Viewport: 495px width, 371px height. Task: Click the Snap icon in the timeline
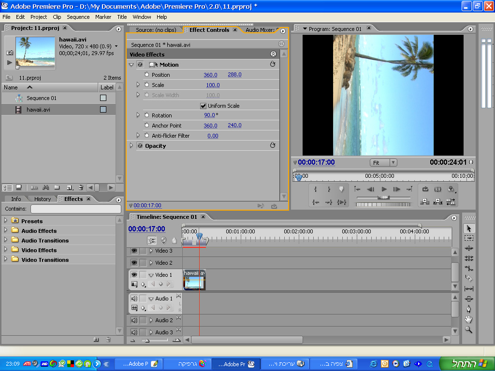click(152, 240)
